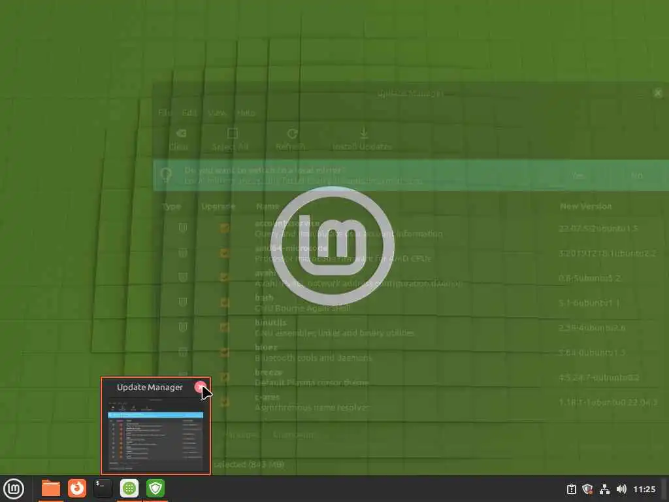The height and width of the screenshot is (502, 669).
Task: Sort by the New Version column header
Action: [x=585, y=206]
